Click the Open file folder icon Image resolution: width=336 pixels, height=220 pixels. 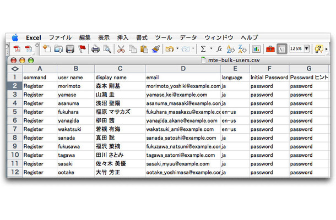tap(58, 49)
